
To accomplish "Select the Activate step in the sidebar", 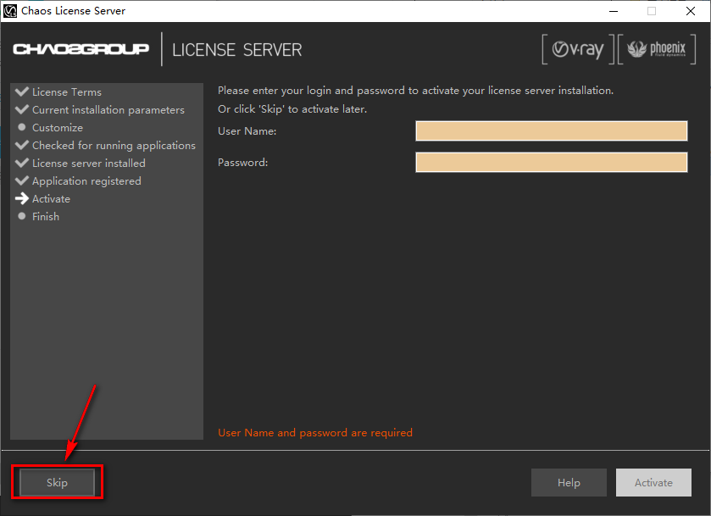I will (x=51, y=198).
